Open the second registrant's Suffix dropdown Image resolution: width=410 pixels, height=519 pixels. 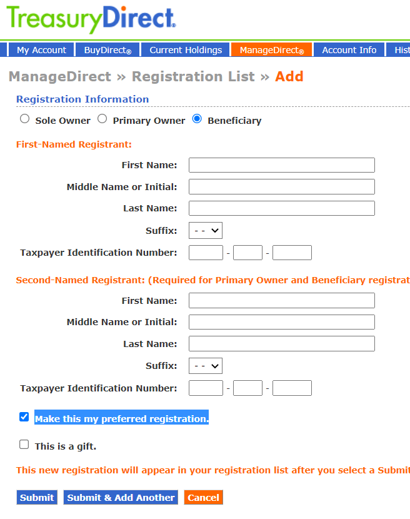(x=205, y=366)
